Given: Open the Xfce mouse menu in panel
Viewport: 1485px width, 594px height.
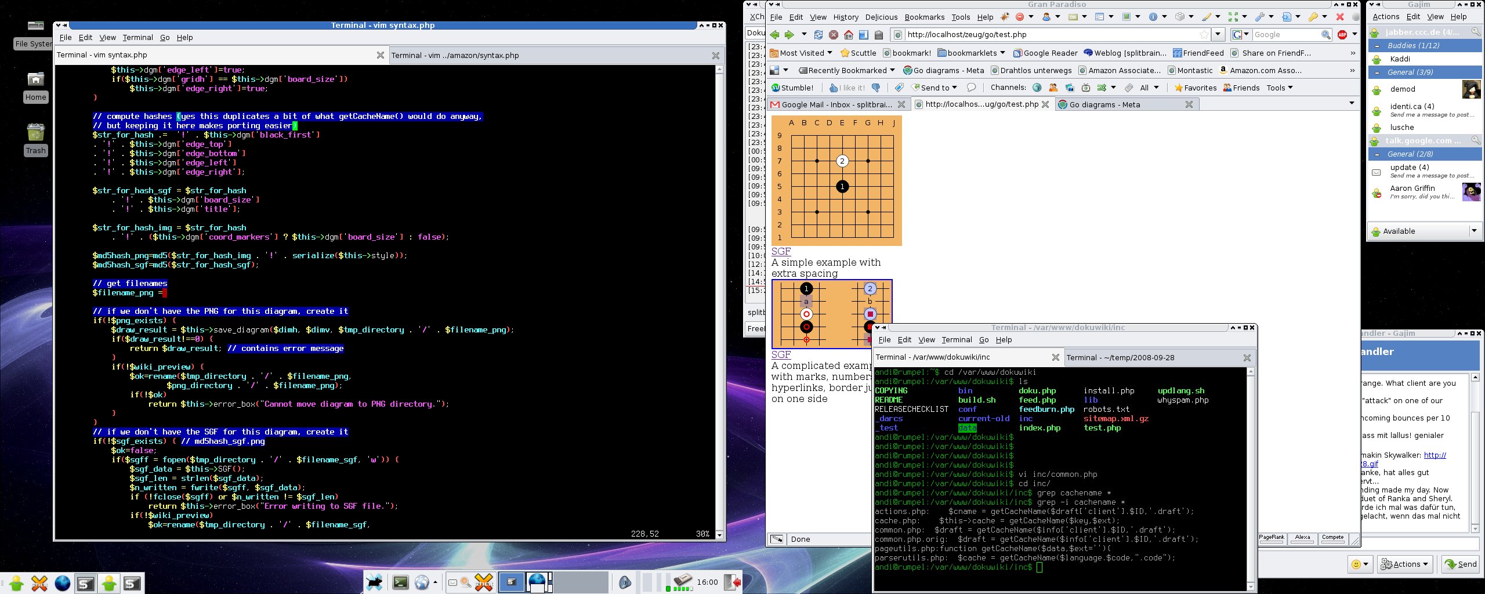Looking at the screenshot, I should (374, 582).
